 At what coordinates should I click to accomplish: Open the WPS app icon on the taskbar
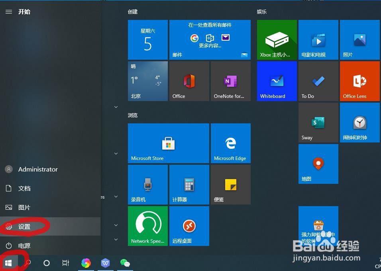coord(106,263)
